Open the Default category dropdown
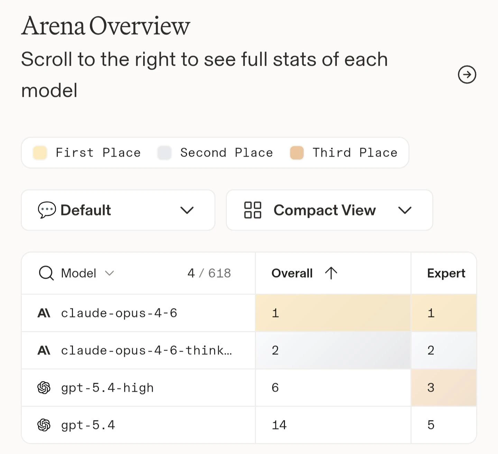The width and height of the screenshot is (498, 454). [187, 210]
